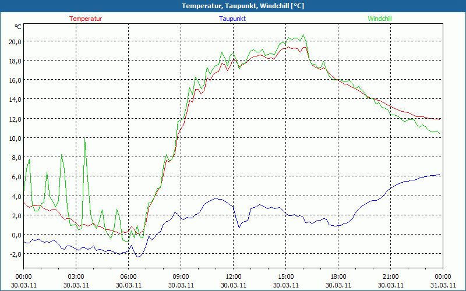Click the 21:00 time axis label

(390, 277)
